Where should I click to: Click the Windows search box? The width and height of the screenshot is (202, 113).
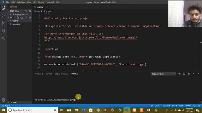point(33,110)
